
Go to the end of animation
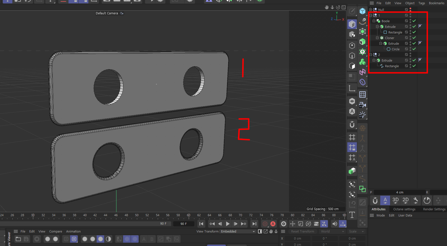tap(254, 224)
